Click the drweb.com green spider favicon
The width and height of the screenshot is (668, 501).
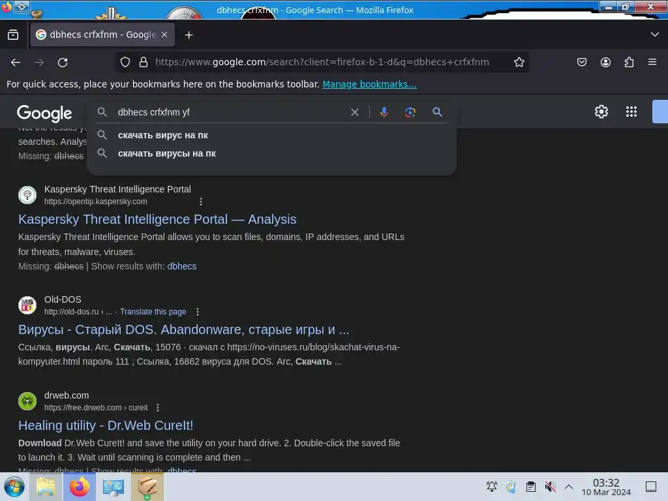[27, 401]
